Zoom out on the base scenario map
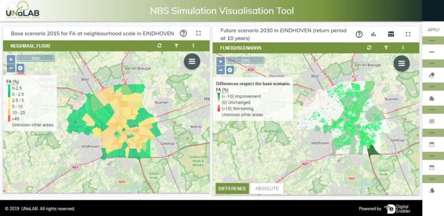 (x=11, y=68)
